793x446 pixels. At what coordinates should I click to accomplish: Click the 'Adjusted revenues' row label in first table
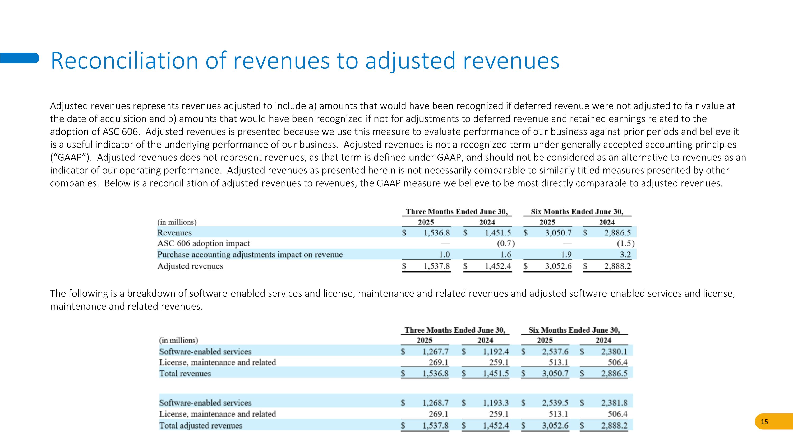click(190, 266)
